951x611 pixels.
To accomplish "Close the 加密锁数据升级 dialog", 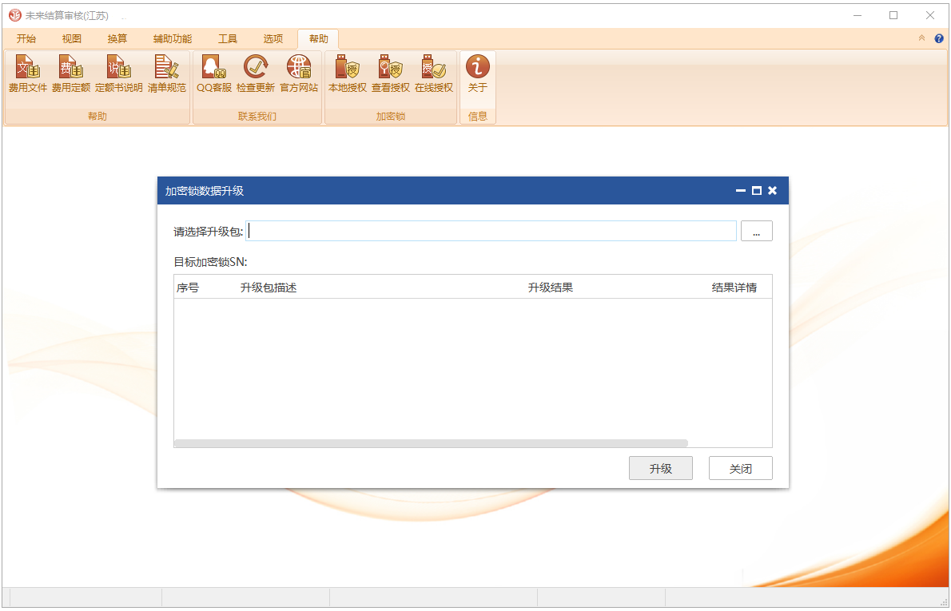I will tap(772, 190).
